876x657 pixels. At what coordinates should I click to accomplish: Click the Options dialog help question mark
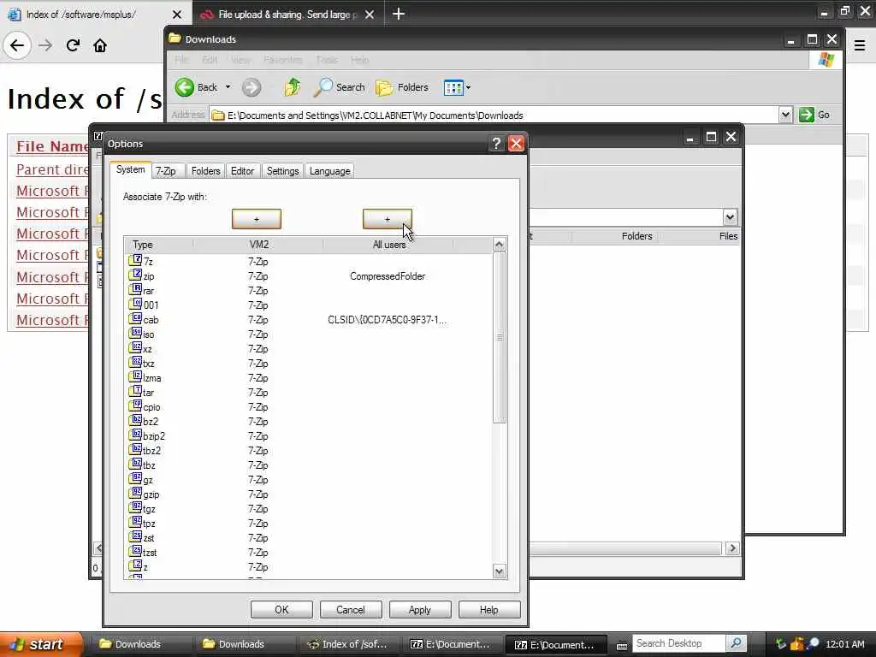click(496, 144)
